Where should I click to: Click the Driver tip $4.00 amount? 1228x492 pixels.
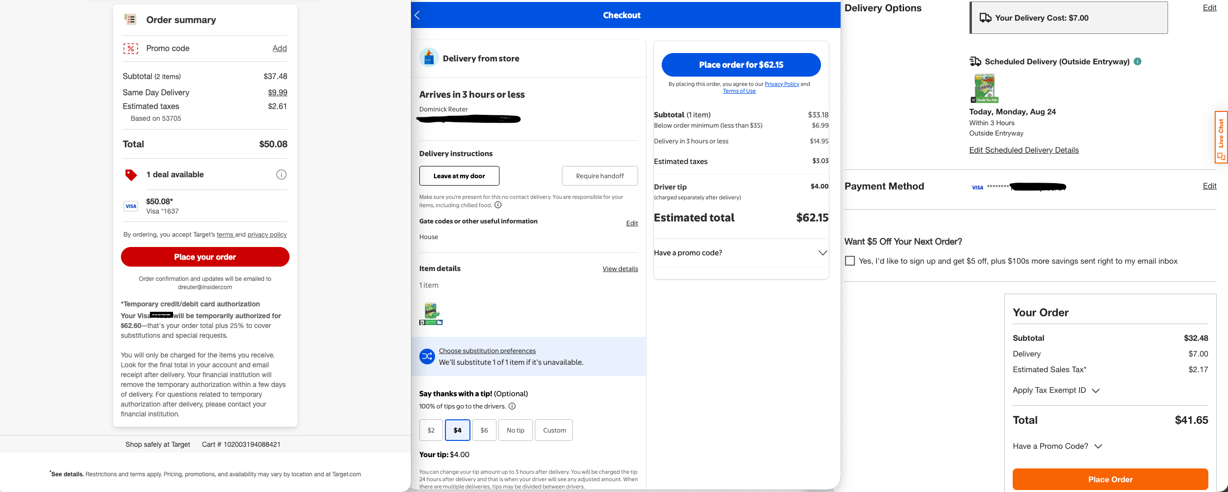coord(819,187)
